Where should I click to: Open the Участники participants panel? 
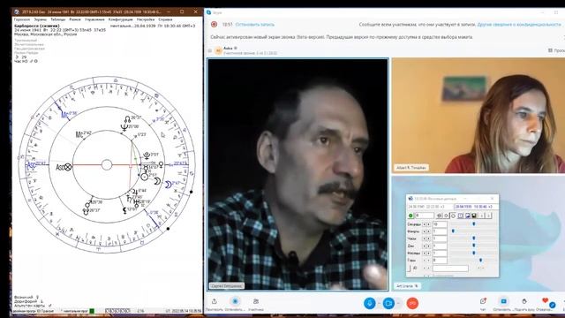[x=256, y=301]
